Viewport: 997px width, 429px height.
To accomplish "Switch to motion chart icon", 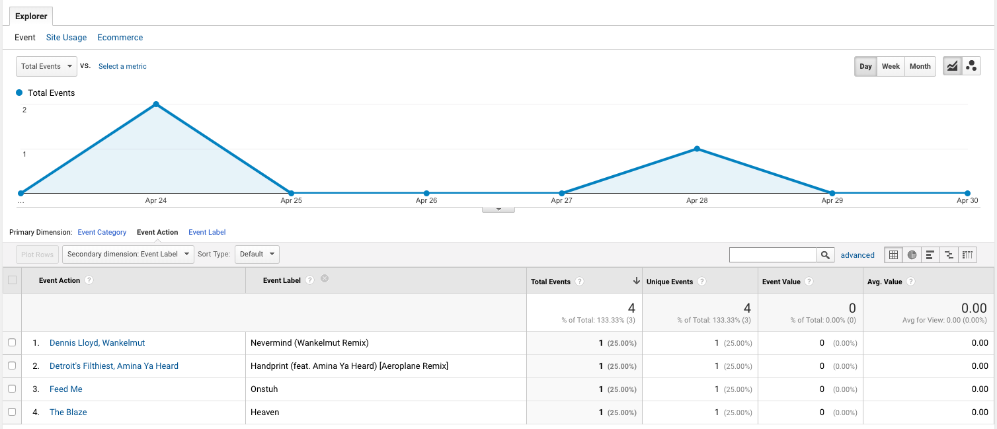I will click(x=971, y=66).
